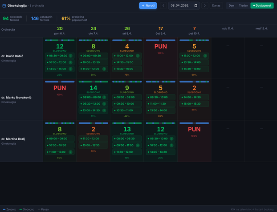Select the Tuesday 7.4. column header
Screen dimensions: 277x212
(93, 31)
